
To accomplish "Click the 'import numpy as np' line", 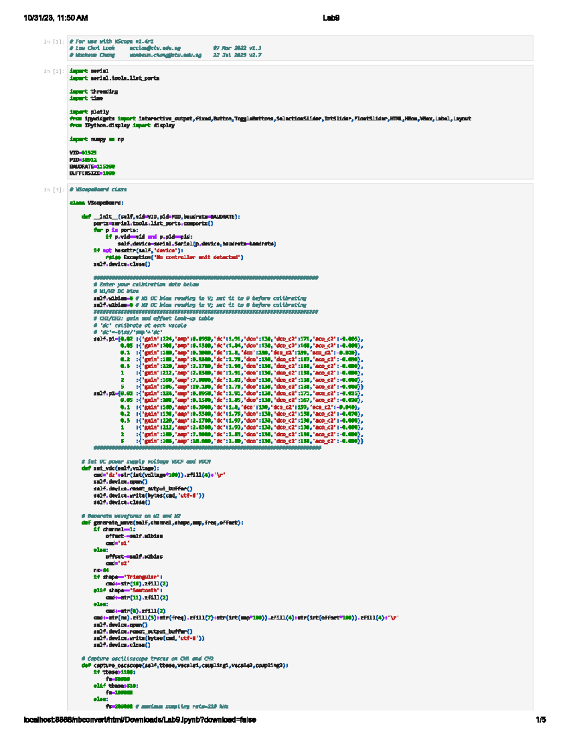I will coord(97,139).
